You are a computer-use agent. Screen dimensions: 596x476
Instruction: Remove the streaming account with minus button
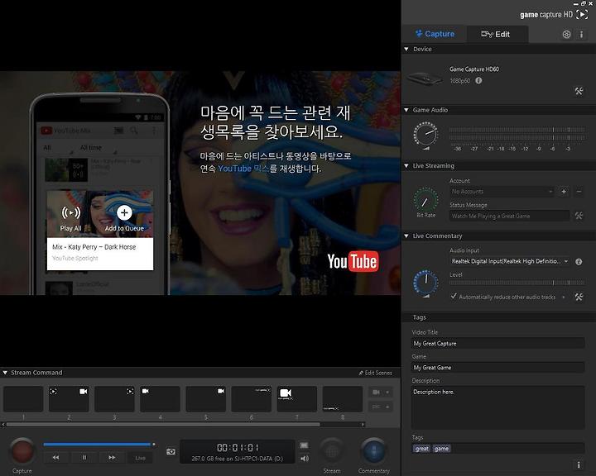point(579,192)
